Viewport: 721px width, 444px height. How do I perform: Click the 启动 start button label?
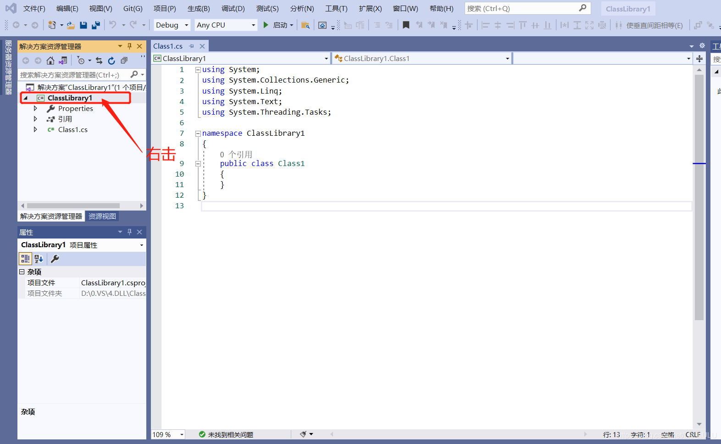pos(280,25)
